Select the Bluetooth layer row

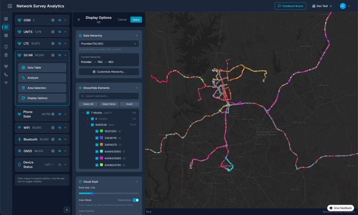[x=42, y=139]
